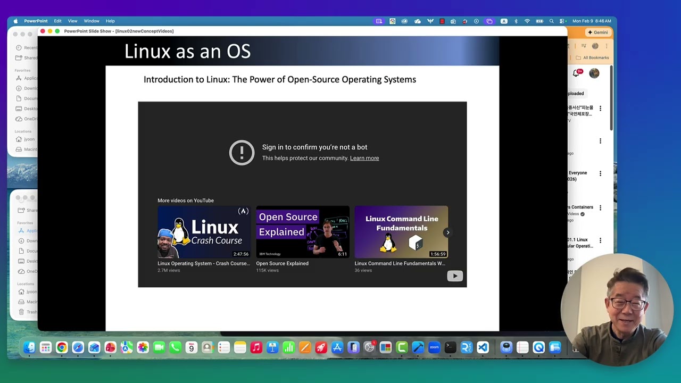
Task: Click the menu bar date and time
Action: [x=592, y=21]
